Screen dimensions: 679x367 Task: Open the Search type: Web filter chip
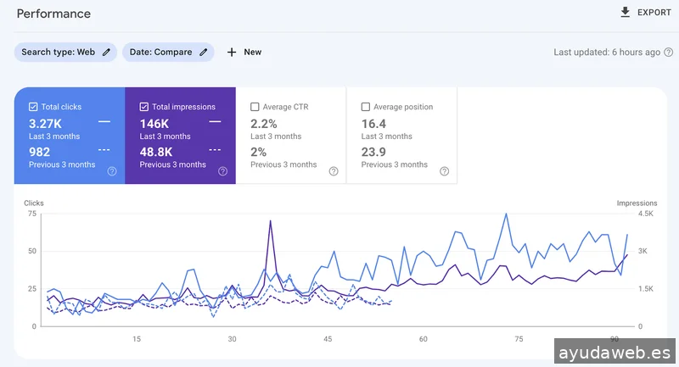click(58, 53)
